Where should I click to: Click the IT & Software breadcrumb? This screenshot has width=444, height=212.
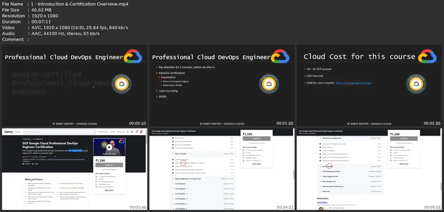point(27,139)
